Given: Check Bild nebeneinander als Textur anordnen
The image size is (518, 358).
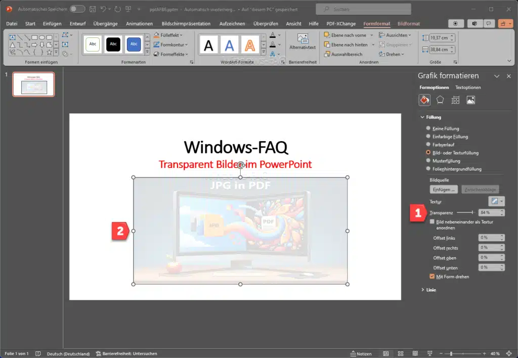Looking at the screenshot, I should 432,221.
